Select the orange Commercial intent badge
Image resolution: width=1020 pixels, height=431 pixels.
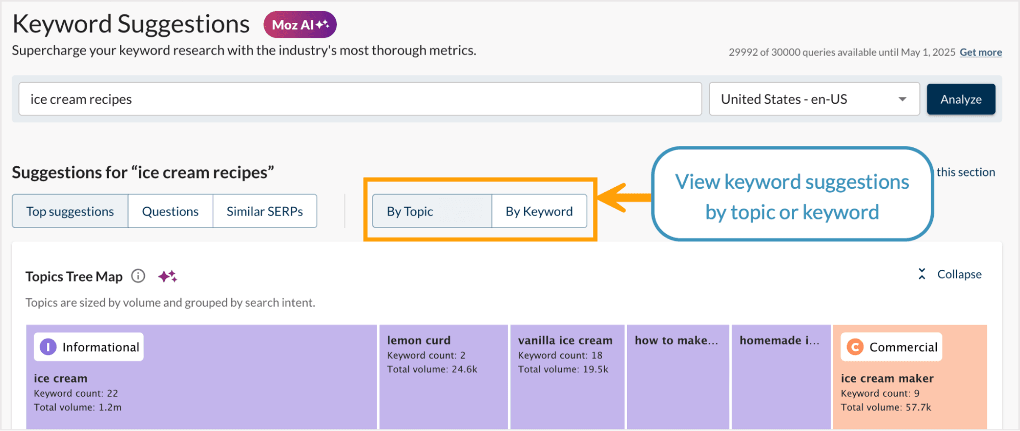pos(891,347)
